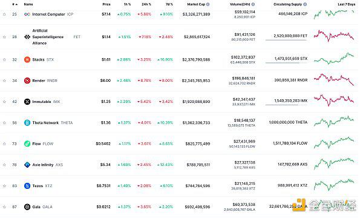This screenshot has height=218, width=363.
Task: Toggle the watchlist star for Gala
Action: click(x=4, y=207)
